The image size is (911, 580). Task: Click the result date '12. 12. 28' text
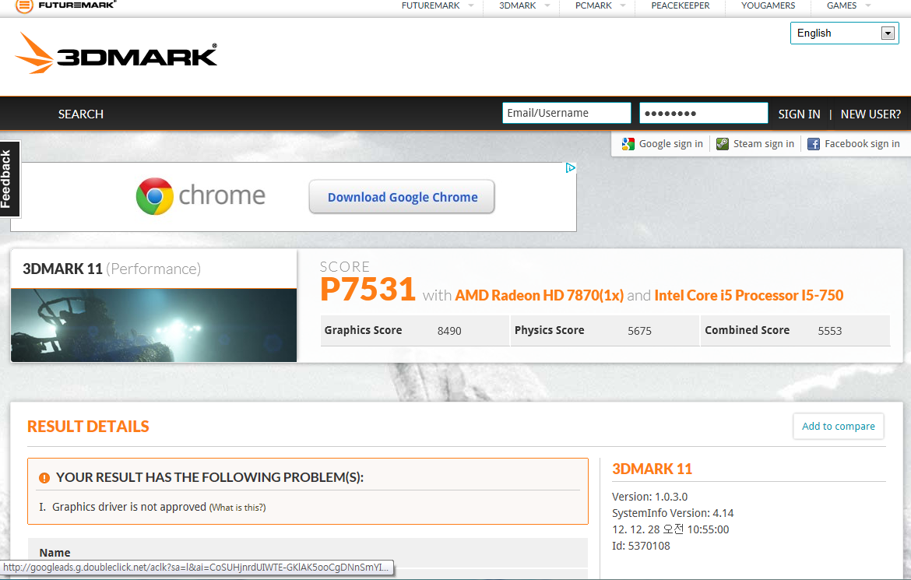tap(635, 529)
